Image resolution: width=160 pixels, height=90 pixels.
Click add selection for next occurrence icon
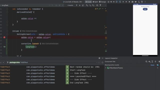(x=87, y=5)
